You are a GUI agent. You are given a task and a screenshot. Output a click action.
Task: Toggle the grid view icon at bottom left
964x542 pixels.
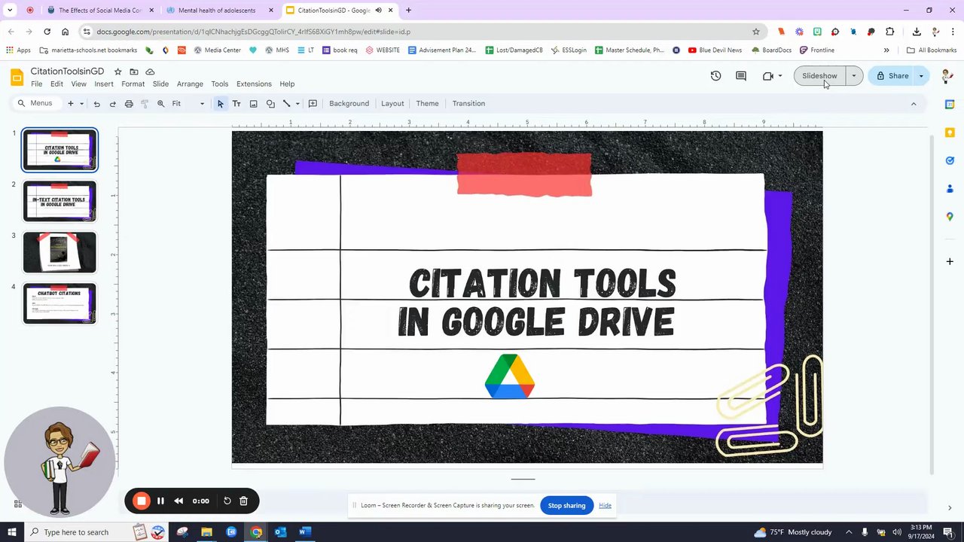coord(18,504)
